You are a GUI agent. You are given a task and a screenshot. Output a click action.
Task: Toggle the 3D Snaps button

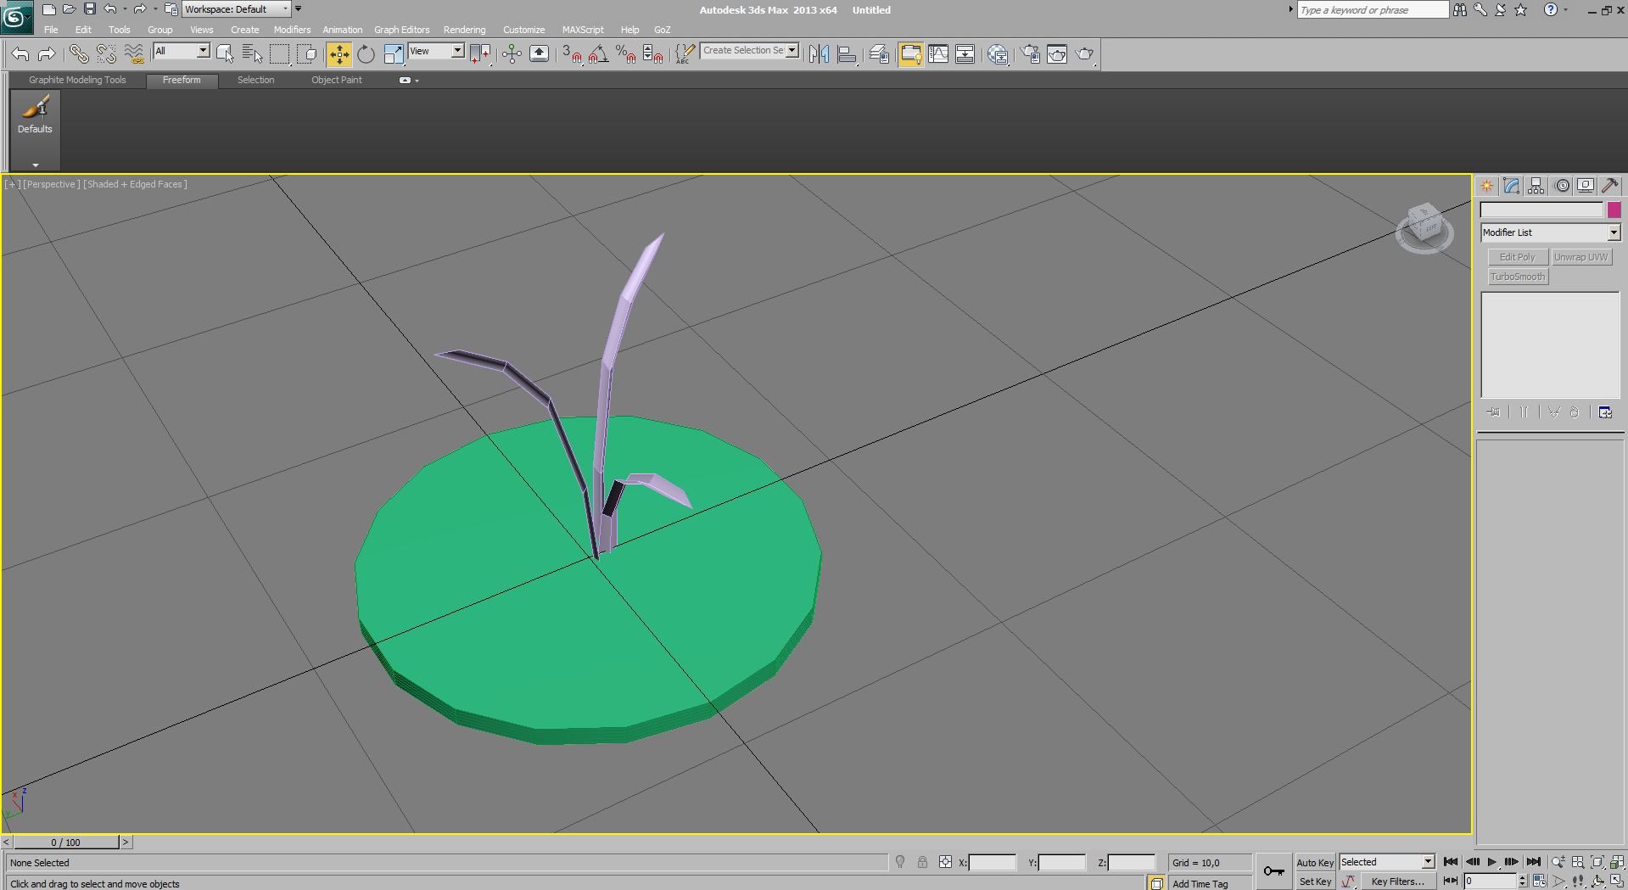coord(571,54)
